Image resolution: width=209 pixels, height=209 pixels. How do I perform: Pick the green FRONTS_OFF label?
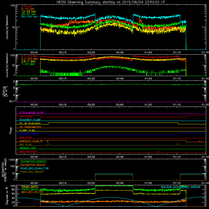click(28, 148)
